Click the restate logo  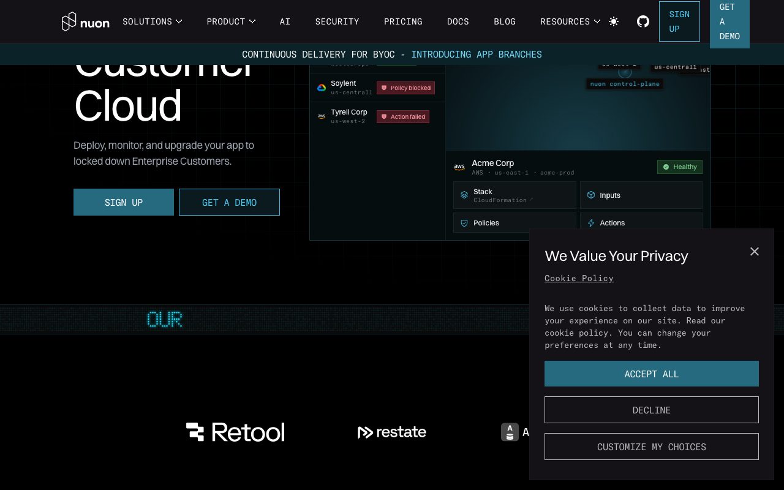tap(392, 432)
